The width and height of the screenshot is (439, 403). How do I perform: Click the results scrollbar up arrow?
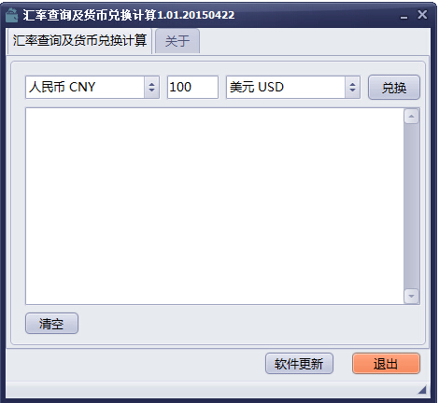[x=411, y=117]
